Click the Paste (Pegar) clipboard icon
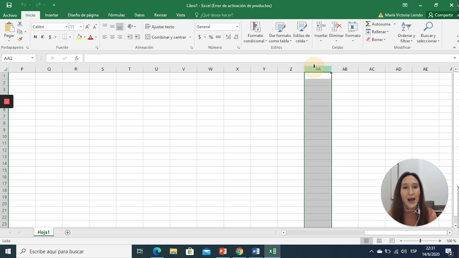 tap(9, 28)
